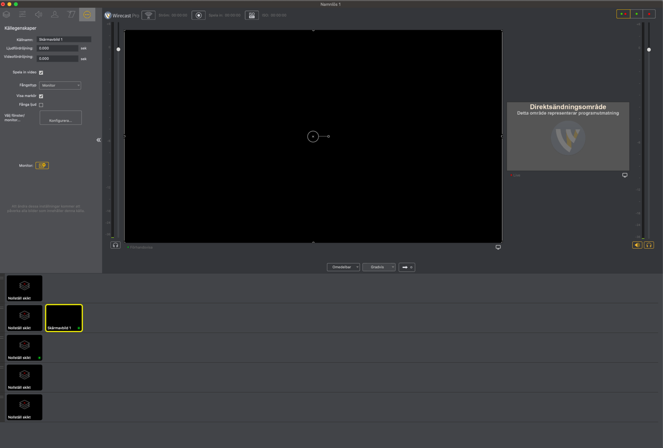Open the audio properties speaker tab
This screenshot has height=448, width=663.
pyautogui.click(x=39, y=15)
